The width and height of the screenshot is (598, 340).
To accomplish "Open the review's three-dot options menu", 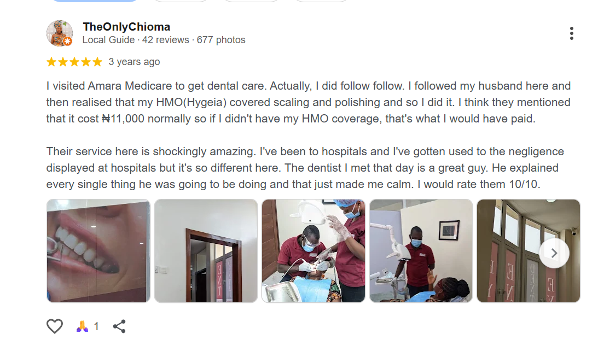I will (x=571, y=33).
